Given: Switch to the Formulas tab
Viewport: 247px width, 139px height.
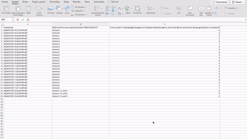Looking at the screenshot, I should (x=54, y=2).
